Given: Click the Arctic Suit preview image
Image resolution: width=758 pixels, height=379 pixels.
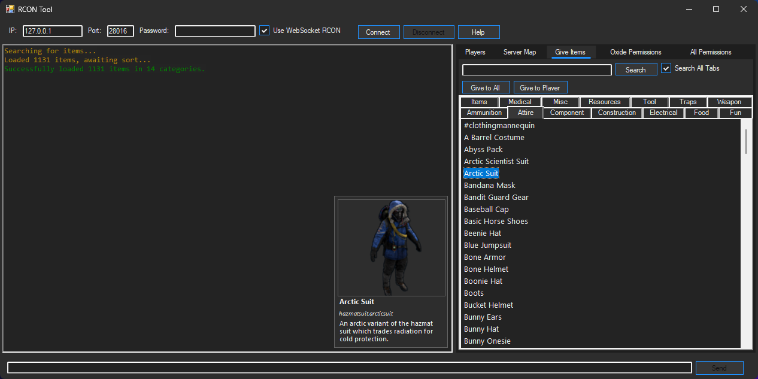Looking at the screenshot, I should (391, 247).
